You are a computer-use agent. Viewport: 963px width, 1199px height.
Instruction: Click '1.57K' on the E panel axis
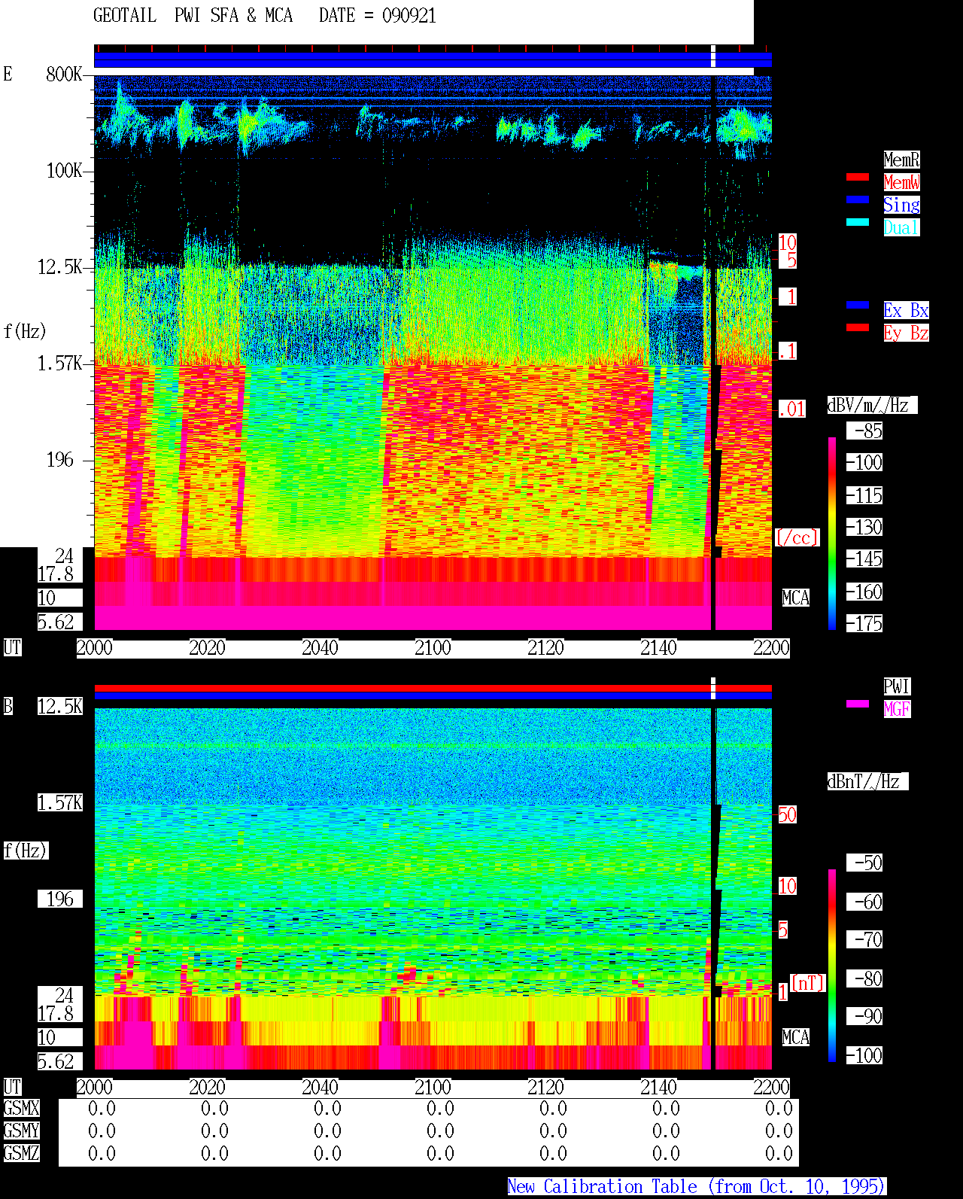[60, 363]
